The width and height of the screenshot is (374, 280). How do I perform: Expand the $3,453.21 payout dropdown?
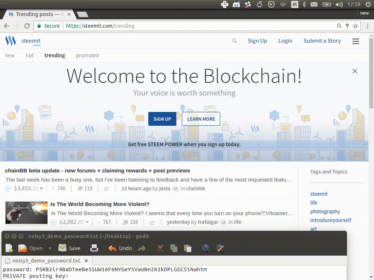41,188
